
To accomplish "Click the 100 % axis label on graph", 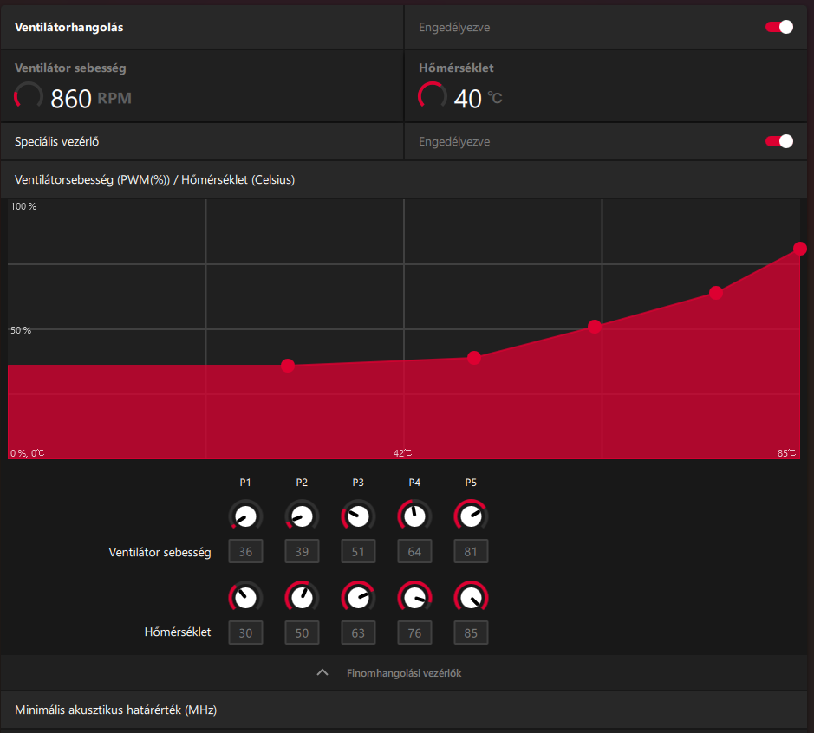I will [x=23, y=206].
